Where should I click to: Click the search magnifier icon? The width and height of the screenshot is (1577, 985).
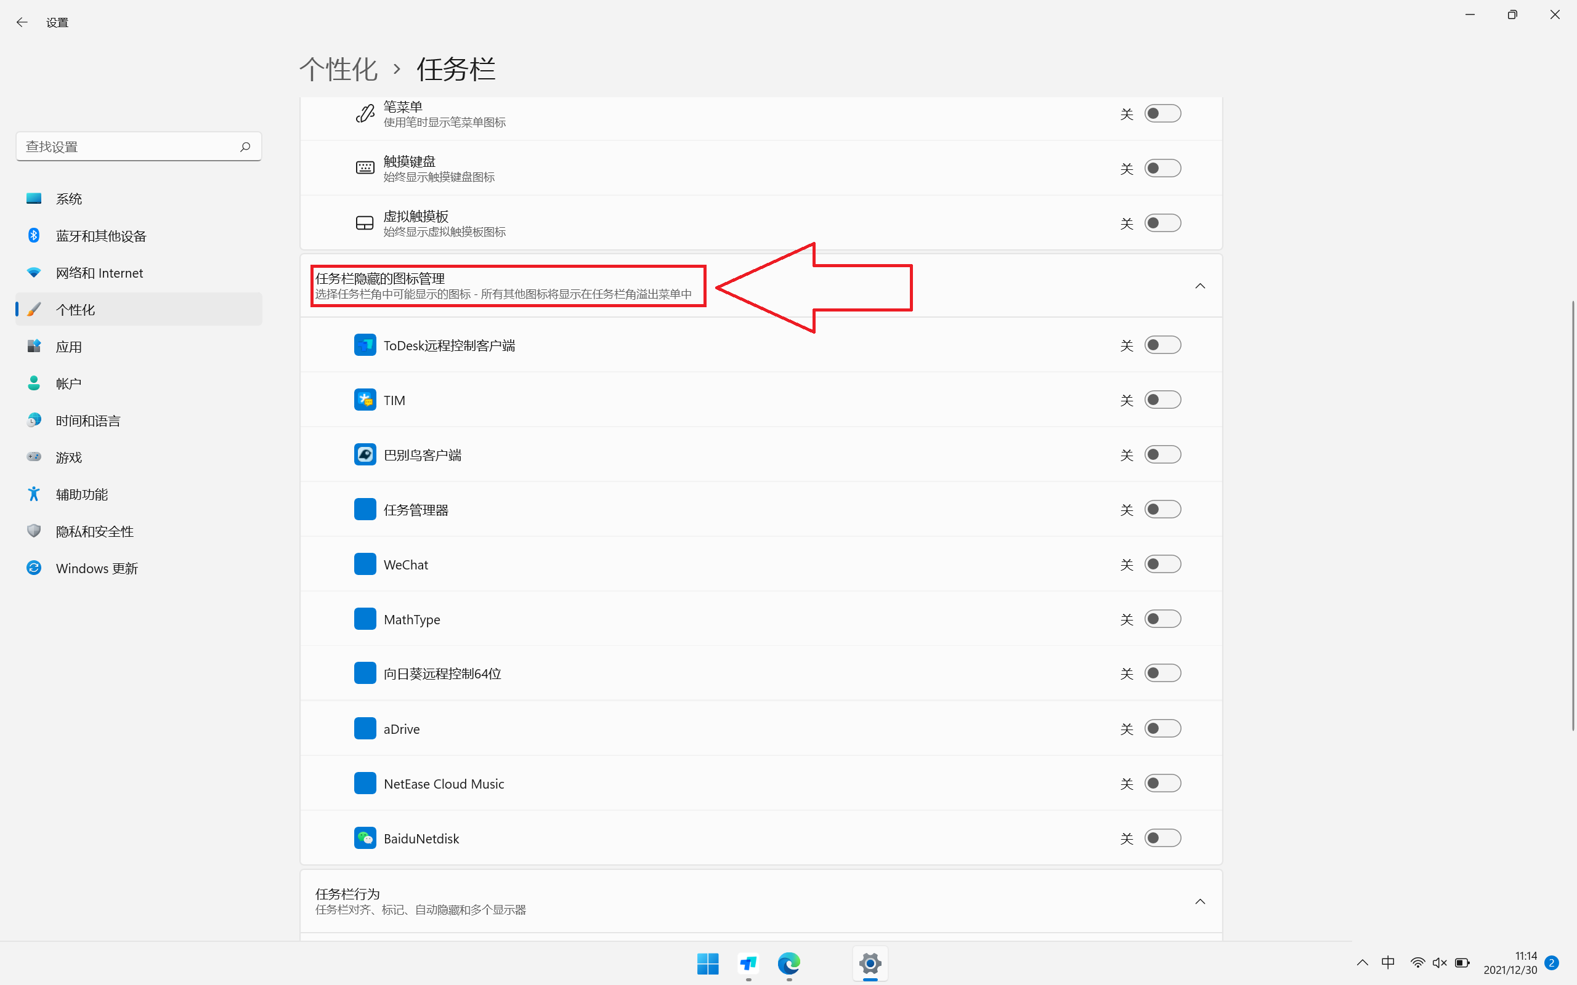tap(245, 147)
